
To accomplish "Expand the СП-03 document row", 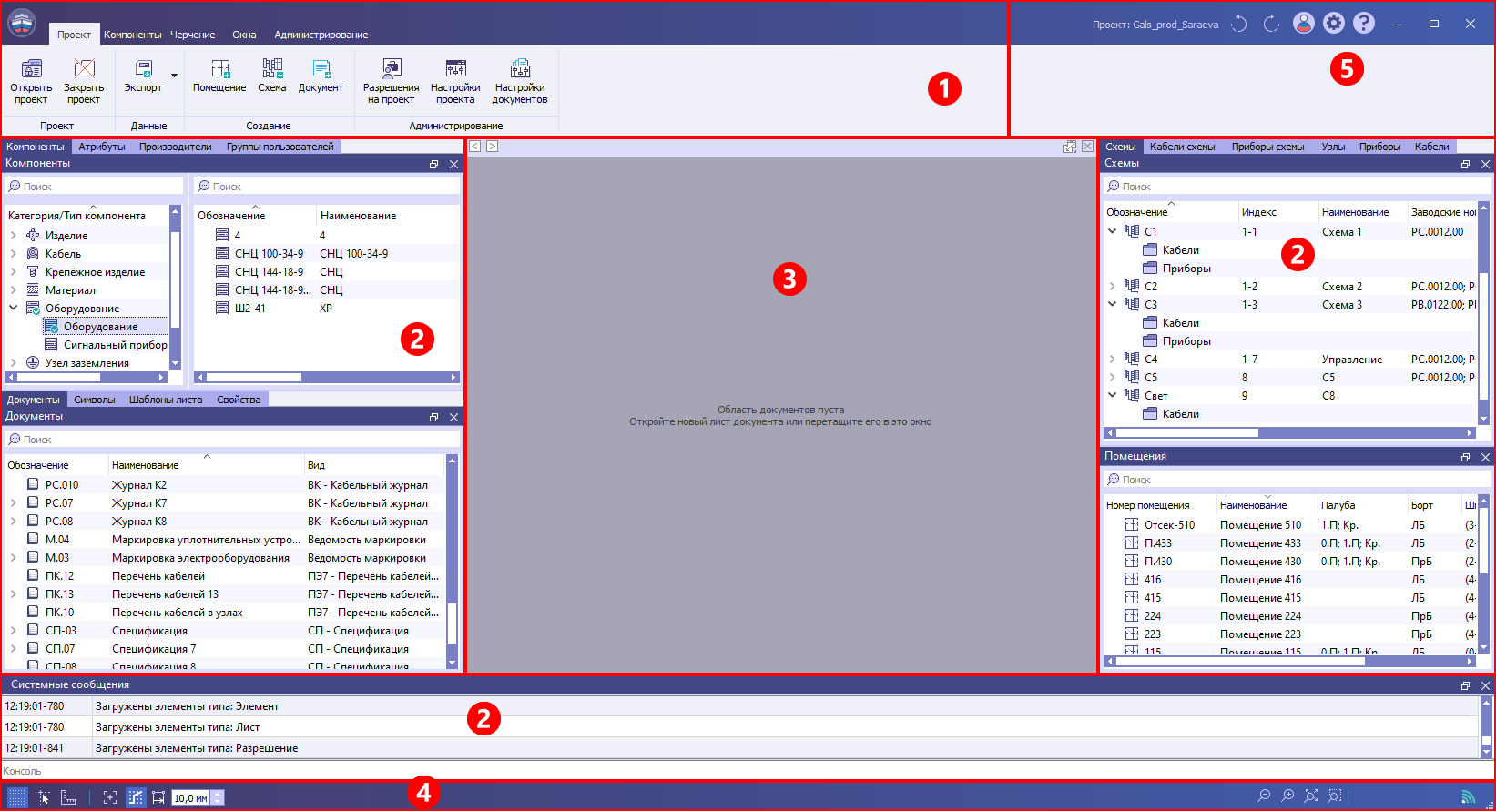I will pos(13,630).
